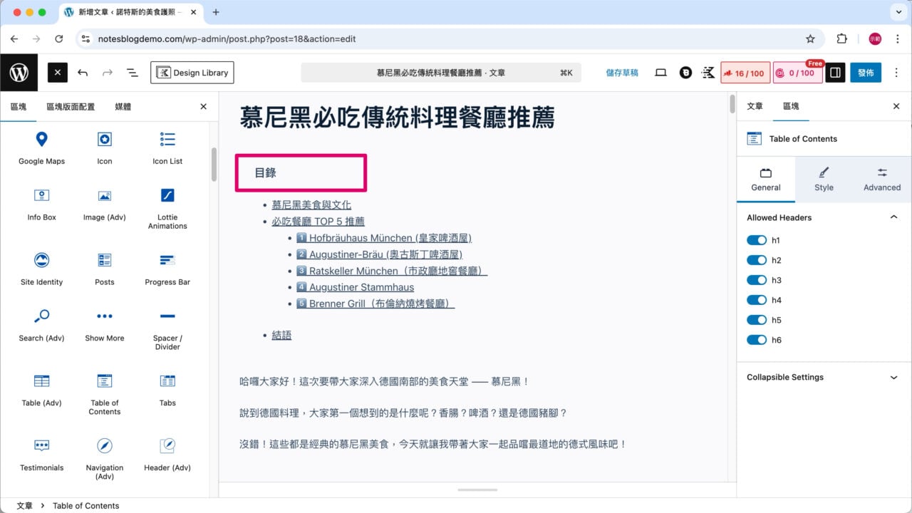This screenshot has width=912, height=513.
Task: Open the Design Library
Action: (x=191, y=72)
